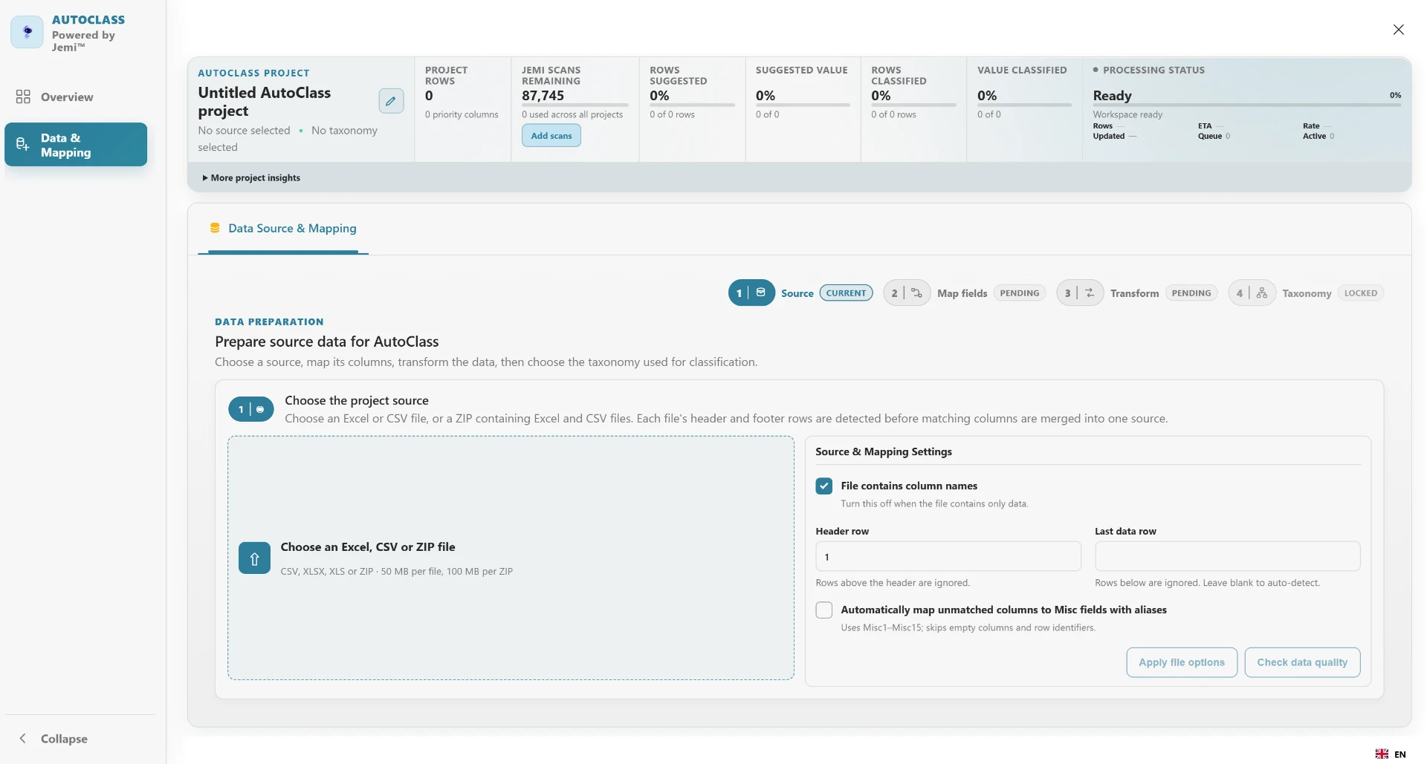Click the Header row input field
The image size is (1427, 764).
click(x=948, y=556)
